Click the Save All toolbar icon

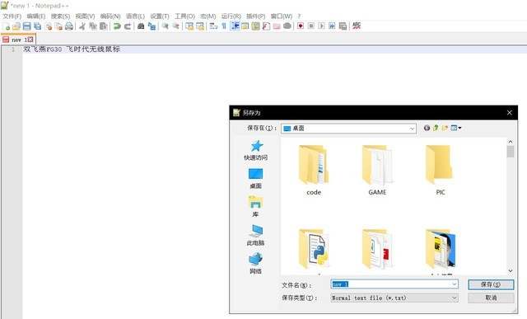coord(38,26)
